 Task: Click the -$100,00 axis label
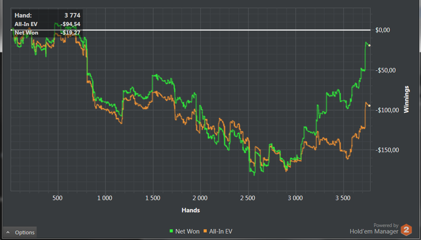(387, 110)
